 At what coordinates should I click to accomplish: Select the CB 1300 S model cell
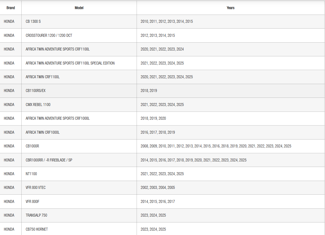[x=33, y=22]
